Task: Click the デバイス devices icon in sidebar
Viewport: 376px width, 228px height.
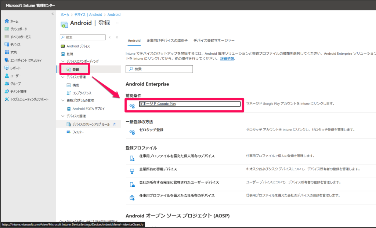Action: point(7,45)
